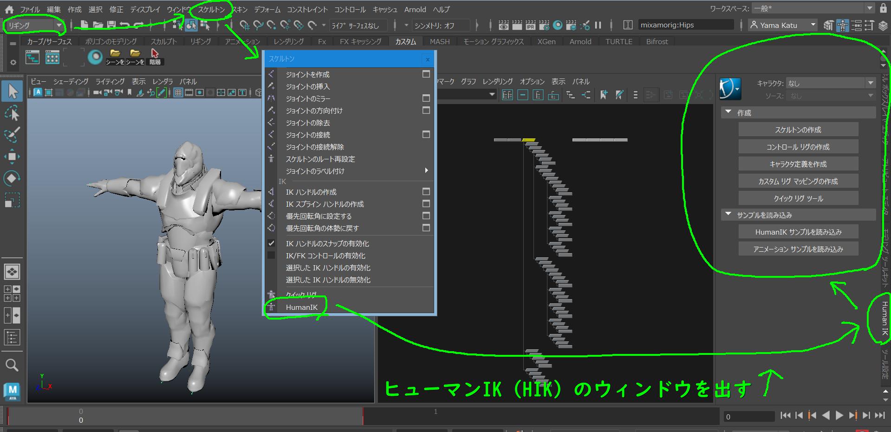Open Attribute Editor icon at top right

(856, 25)
